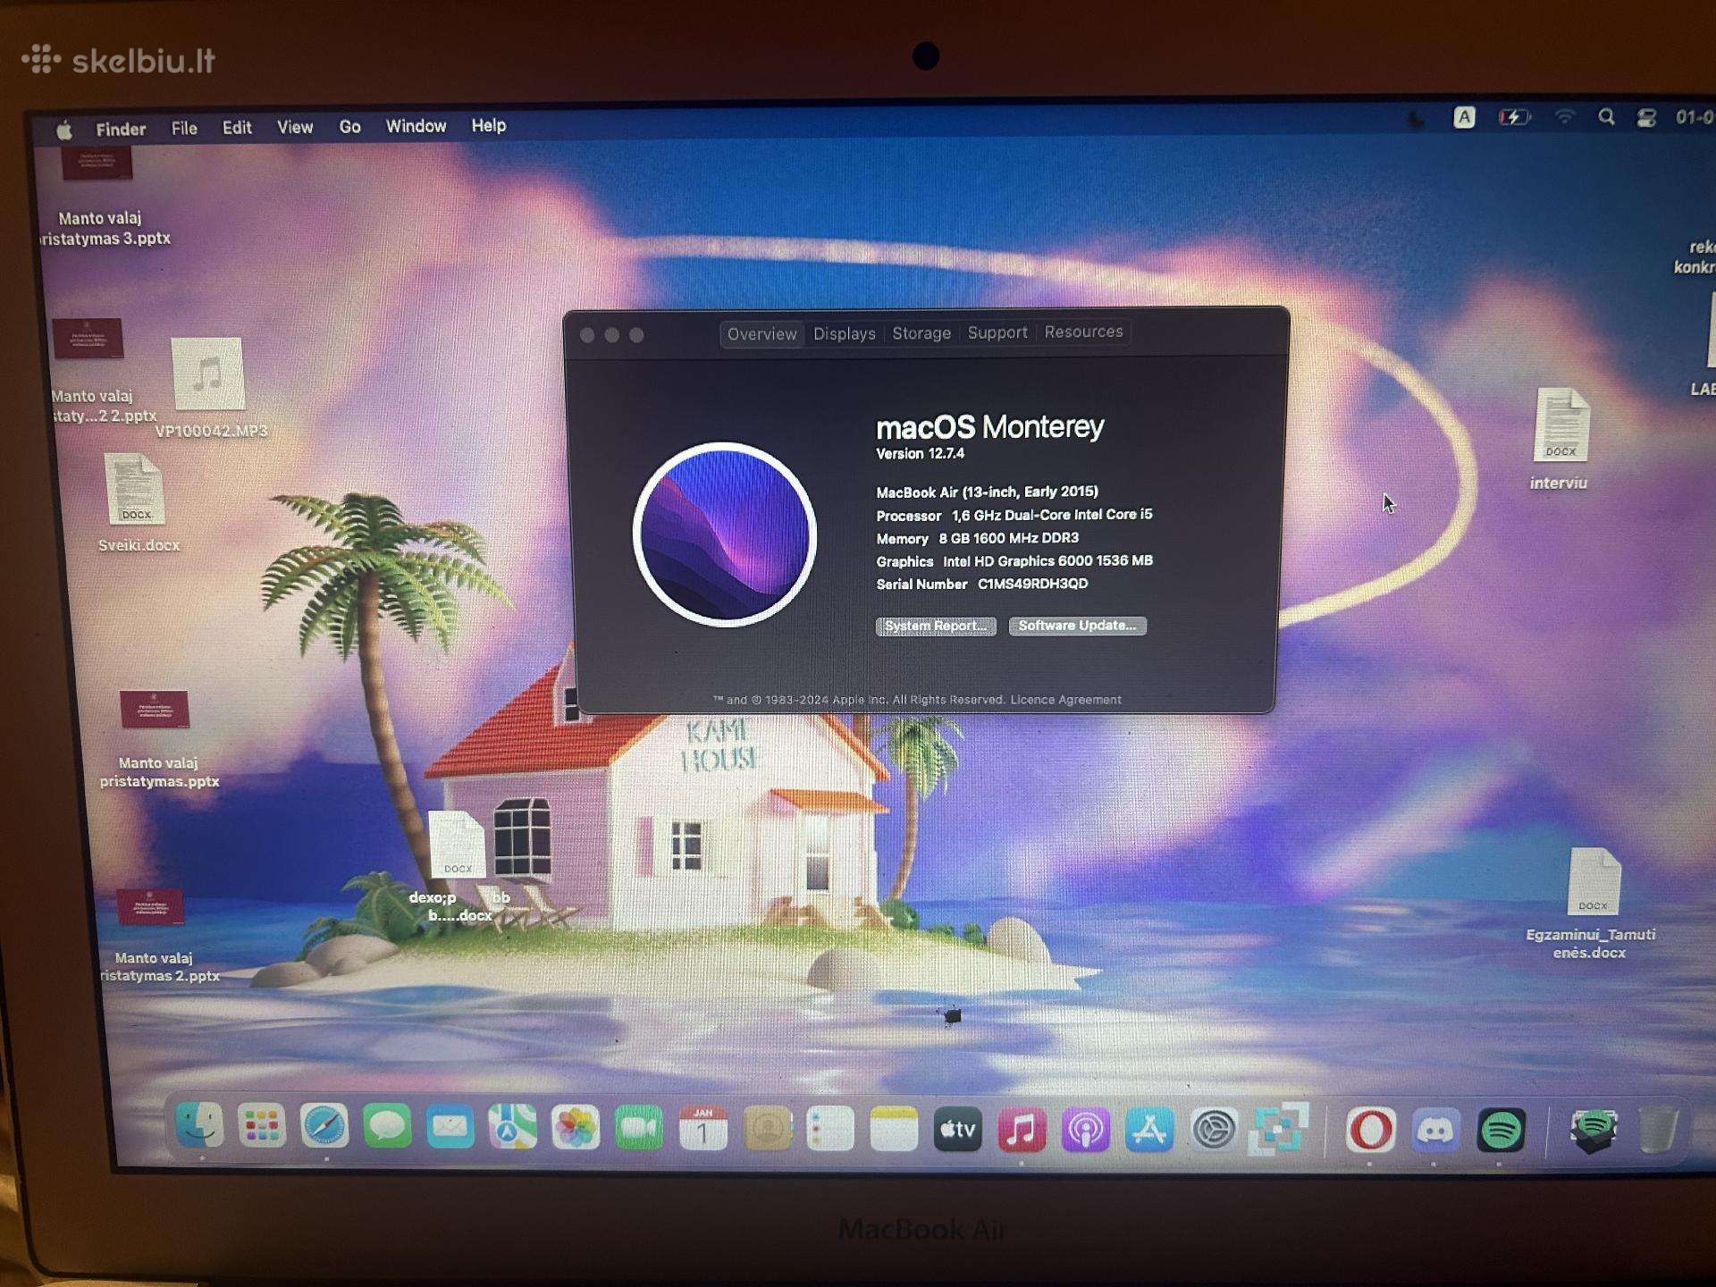Image resolution: width=1716 pixels, height=1287 pixels.
Task: Close the About This Mac window
Action: point(587,335)
